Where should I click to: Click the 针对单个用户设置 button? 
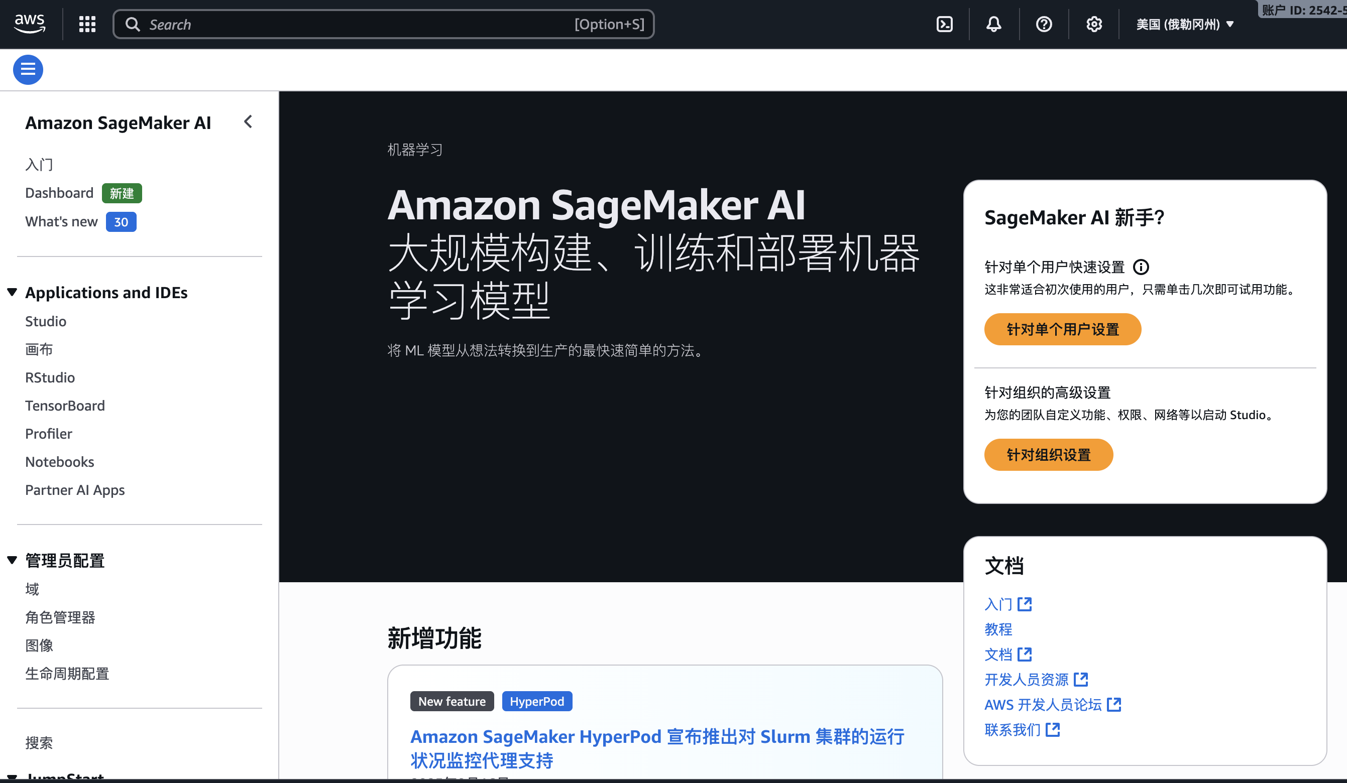tap(1062, 329)
